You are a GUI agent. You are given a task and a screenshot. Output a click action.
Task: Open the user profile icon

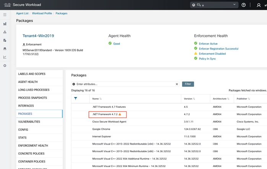coord(259,5)
